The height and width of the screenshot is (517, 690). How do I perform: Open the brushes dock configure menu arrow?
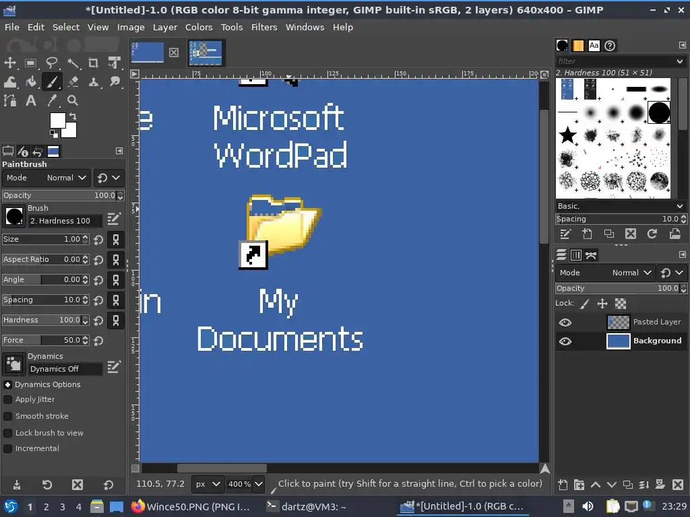point(682,45)
